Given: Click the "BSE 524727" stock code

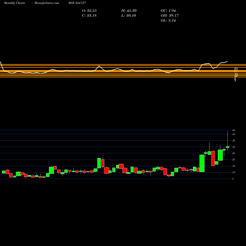Looking at the screenshot, I should [77, 3].
